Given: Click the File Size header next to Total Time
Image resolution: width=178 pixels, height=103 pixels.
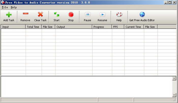Looking at the screenshot, I should click(x=48, y=27).
